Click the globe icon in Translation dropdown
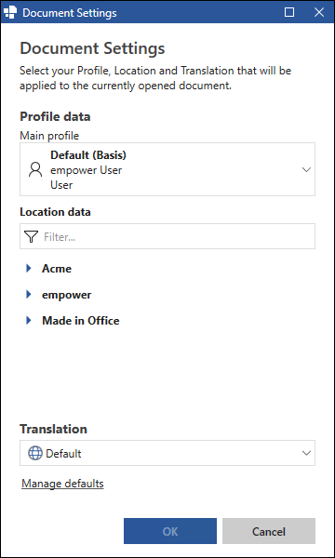This screenshot has width=335, height=558. [35, 454]
